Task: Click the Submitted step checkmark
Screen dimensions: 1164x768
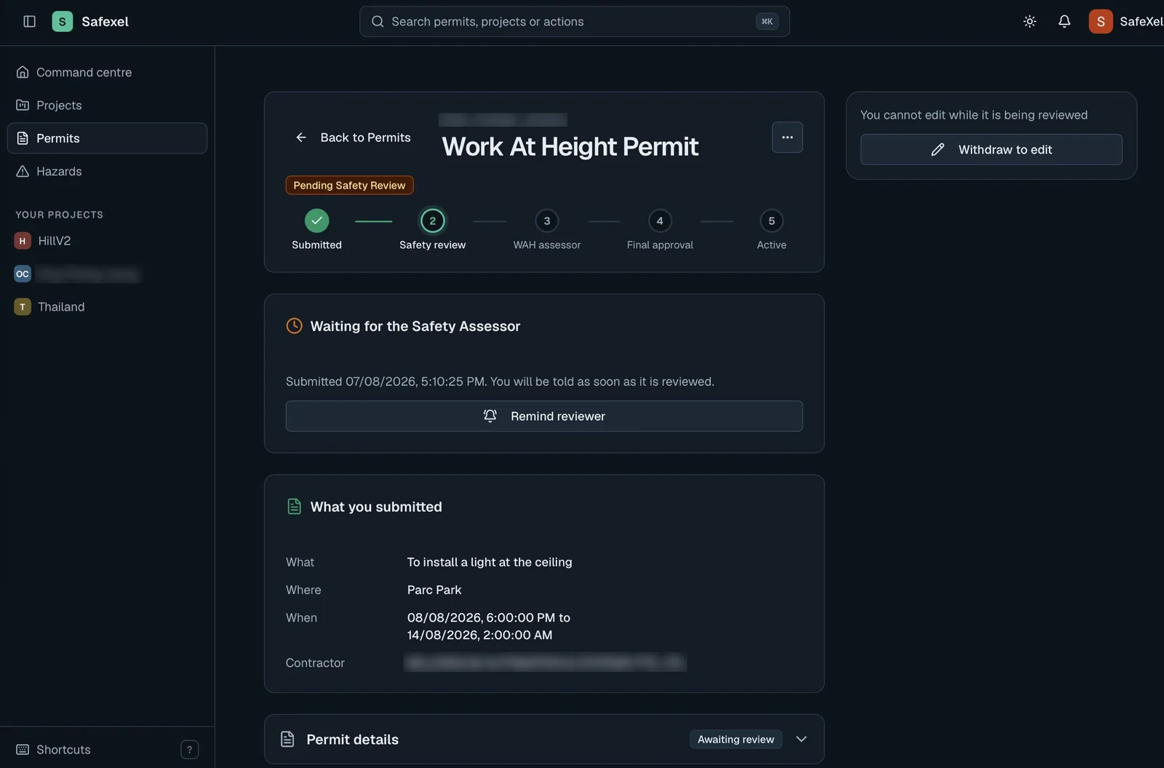Action: point(316,221)
